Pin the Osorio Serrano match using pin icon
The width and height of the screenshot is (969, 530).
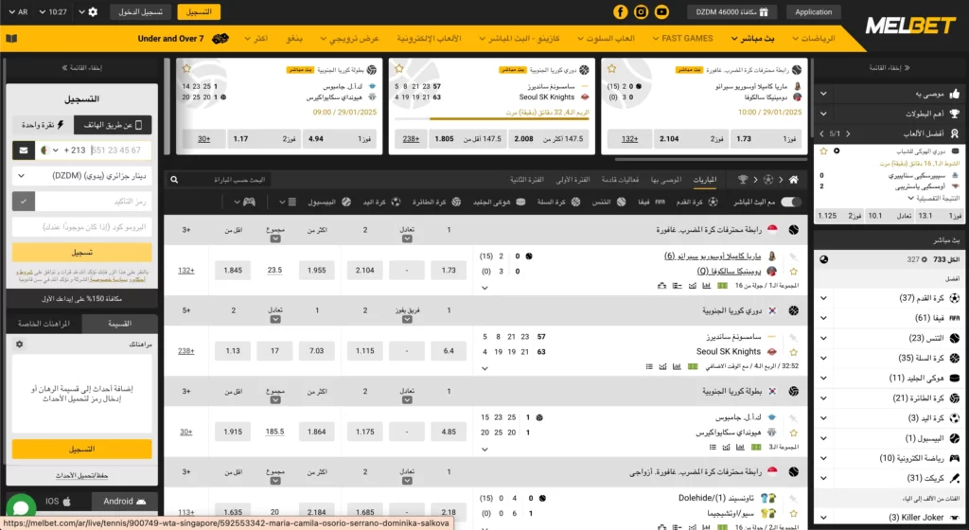(x=794, y=256)
